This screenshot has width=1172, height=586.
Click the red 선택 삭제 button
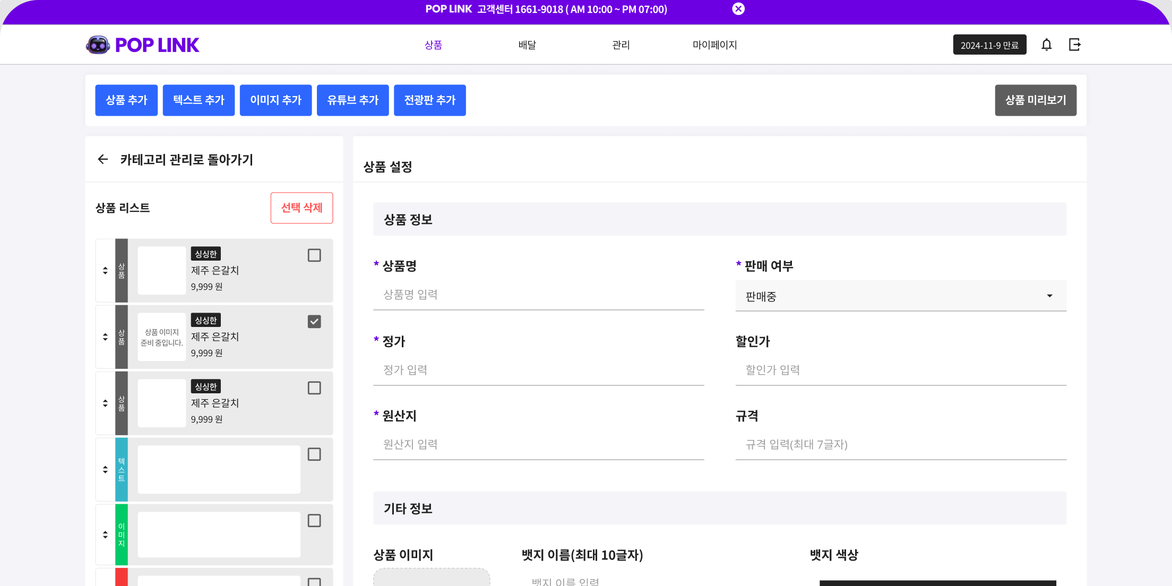tap(301, 208)
